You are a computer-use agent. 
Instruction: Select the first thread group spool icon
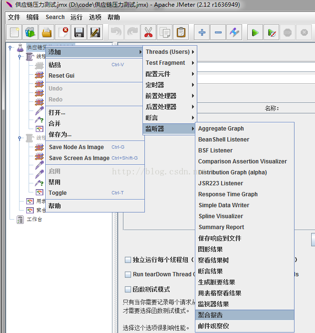coord(30,57)
